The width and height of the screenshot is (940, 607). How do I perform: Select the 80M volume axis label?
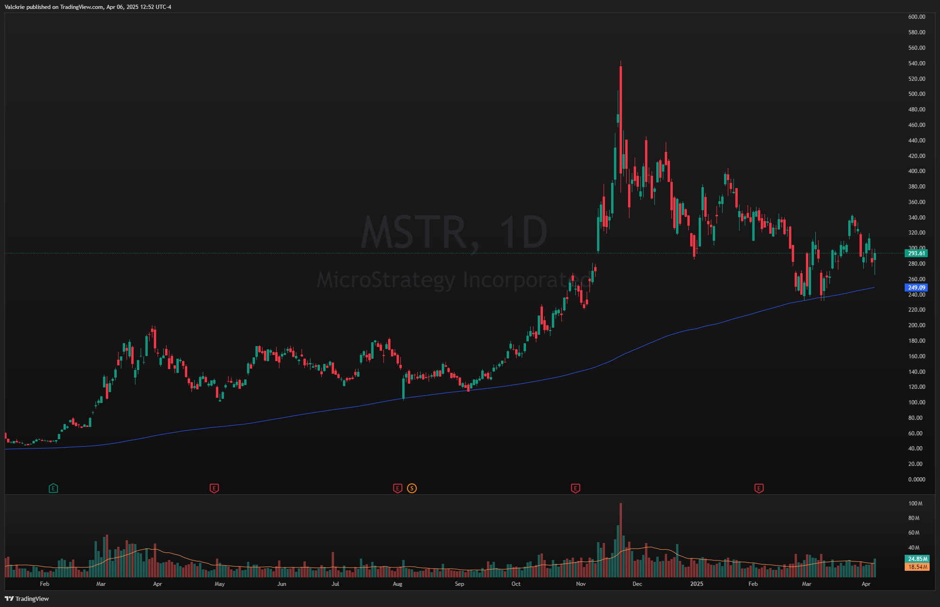(914, 518)
